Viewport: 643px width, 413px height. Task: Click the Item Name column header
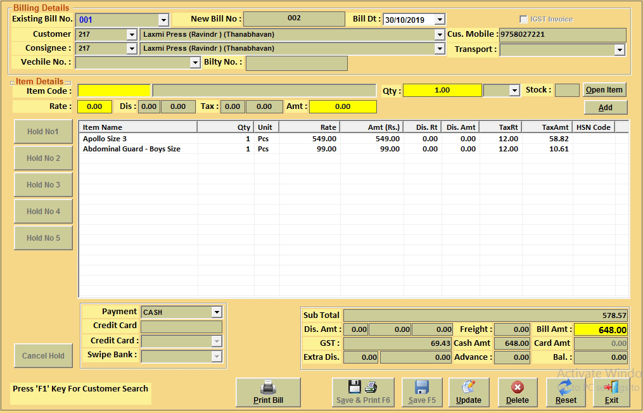(x=137, y=127)
